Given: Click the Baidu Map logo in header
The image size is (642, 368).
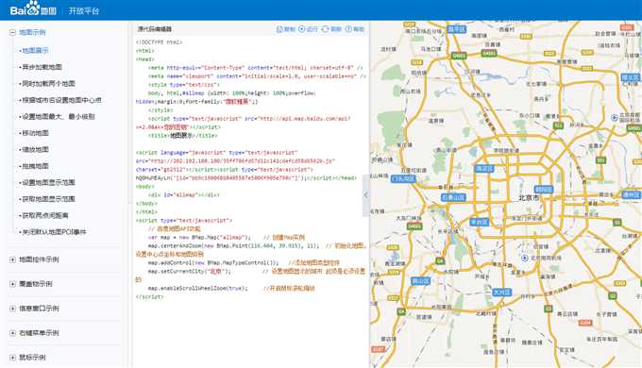Looking at the screenshot, I should (x=33, y=9).
